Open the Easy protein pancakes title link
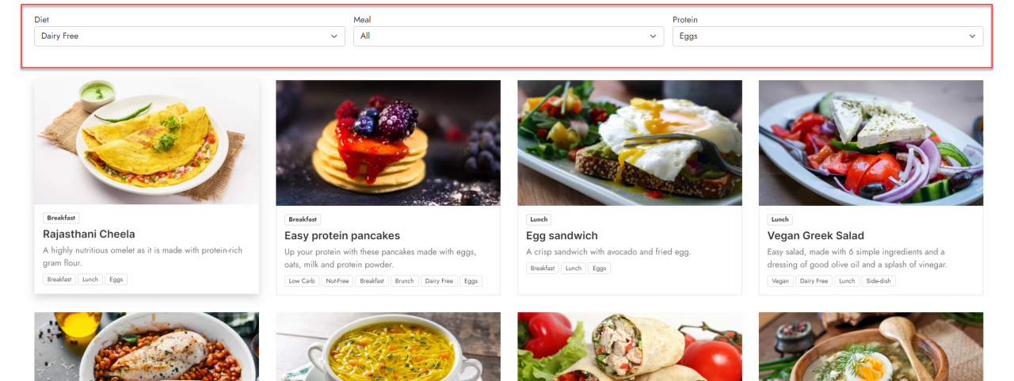The width and height of the screenshot is (1014, 381). [x=342, y=236]
